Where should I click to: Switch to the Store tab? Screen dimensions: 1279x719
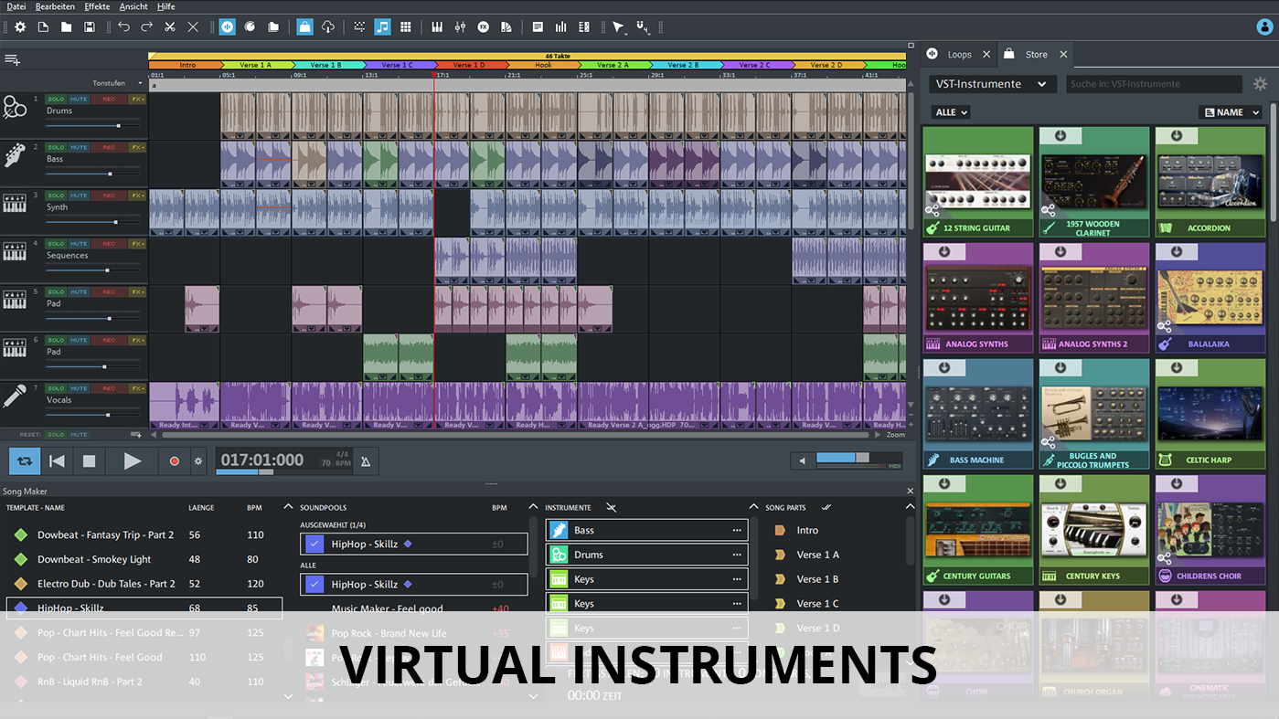tap(1036, 55)
